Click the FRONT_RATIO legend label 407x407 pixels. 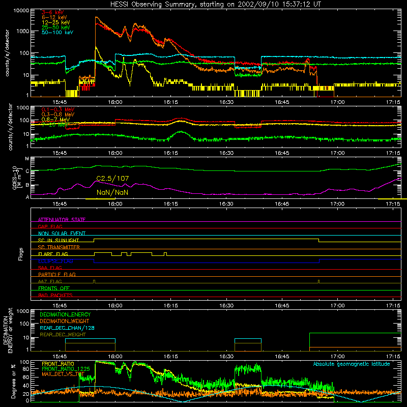(58, 364)
